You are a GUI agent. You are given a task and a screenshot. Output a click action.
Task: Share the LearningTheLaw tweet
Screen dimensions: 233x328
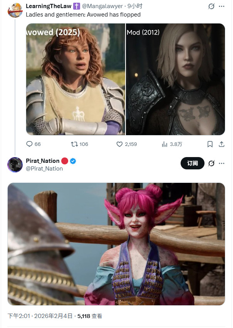tap(221, 144)
